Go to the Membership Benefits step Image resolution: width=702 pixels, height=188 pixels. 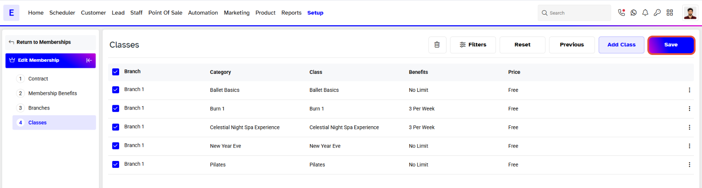(x=52, y=93)
